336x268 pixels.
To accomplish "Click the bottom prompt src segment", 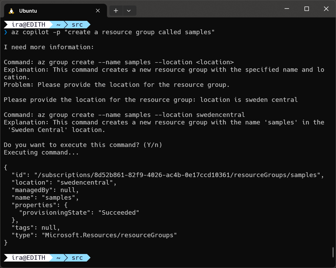I will click(x=77, y=258).
